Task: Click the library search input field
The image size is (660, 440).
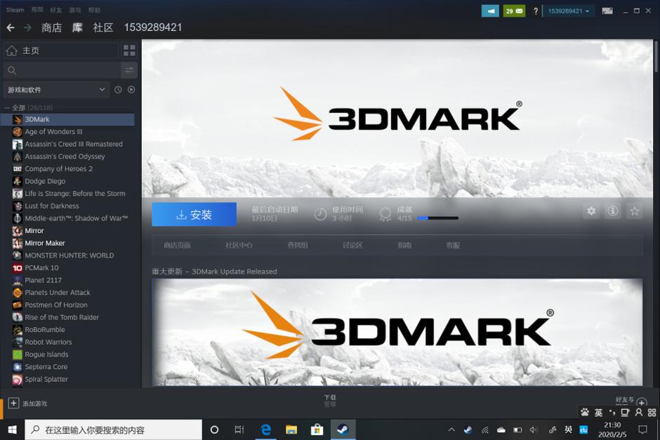Action: (62, 70)
